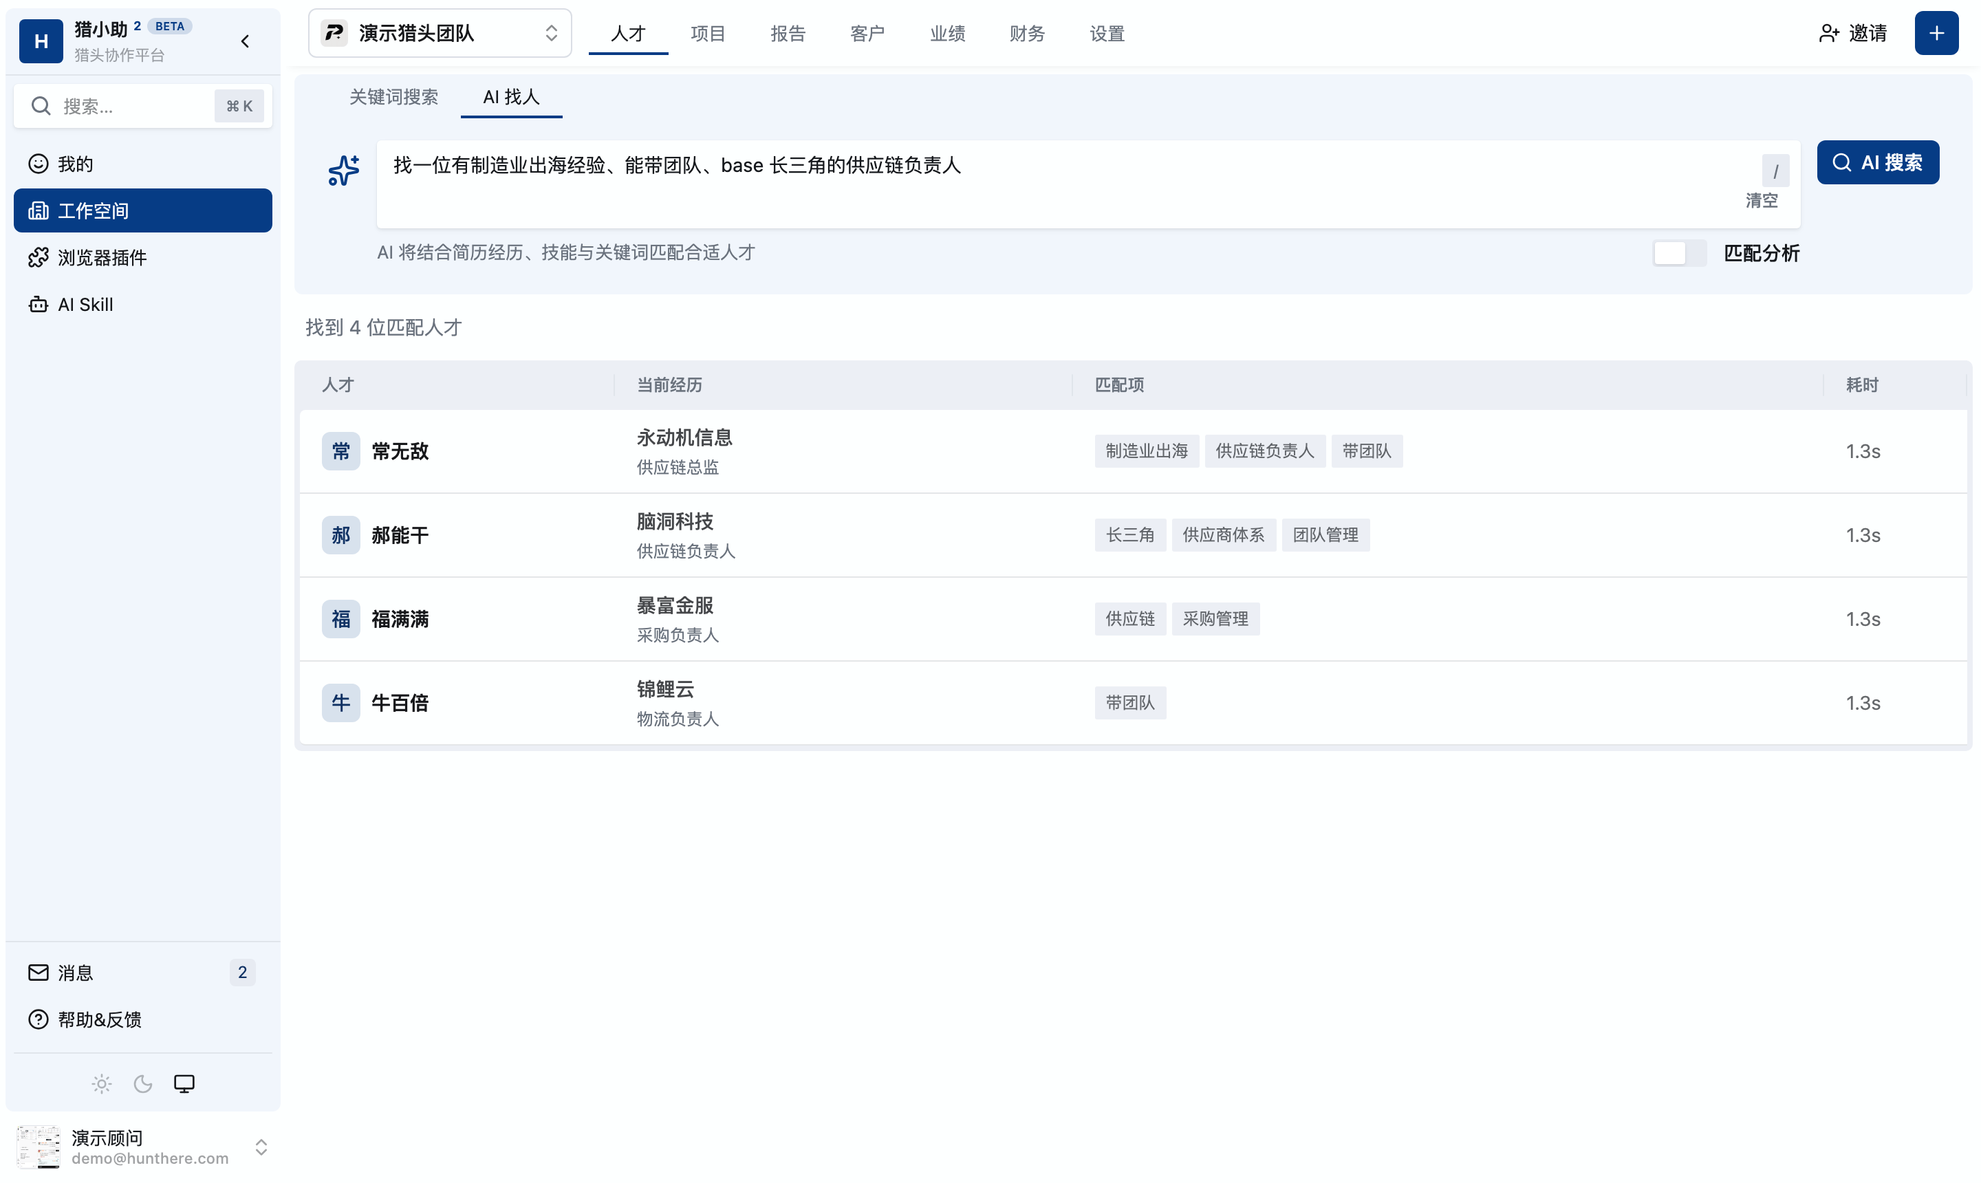Click the blue H app logo
The image size is (1981, 1183).
pos(41,41)
